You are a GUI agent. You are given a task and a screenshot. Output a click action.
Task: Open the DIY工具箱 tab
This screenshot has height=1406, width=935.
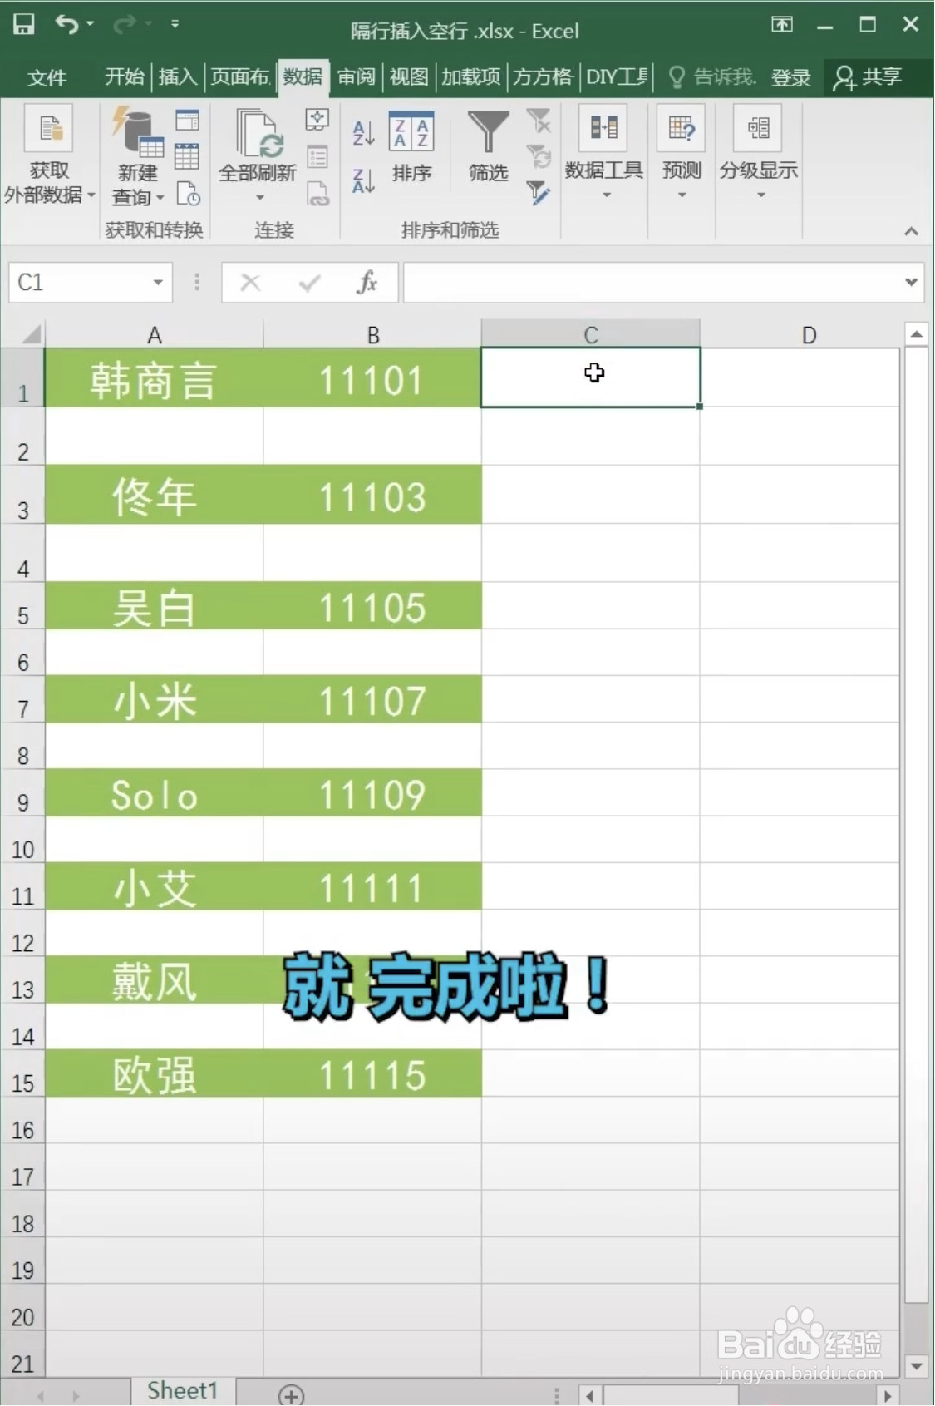617,76
